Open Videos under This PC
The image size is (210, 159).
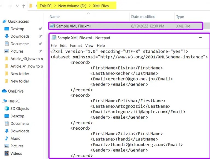tap(16, 153)
